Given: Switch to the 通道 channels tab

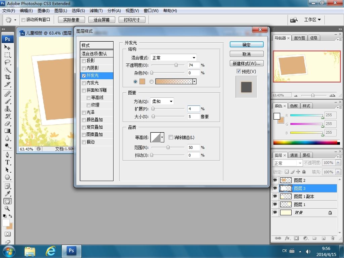Looking at the screenshot, I should pyautogui.click(x=294, y=155).
